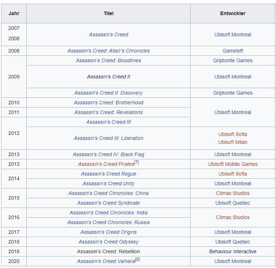Open Ubisoft Quebec link beside Odyssey
276x268 pixels.
pos(233,242)
